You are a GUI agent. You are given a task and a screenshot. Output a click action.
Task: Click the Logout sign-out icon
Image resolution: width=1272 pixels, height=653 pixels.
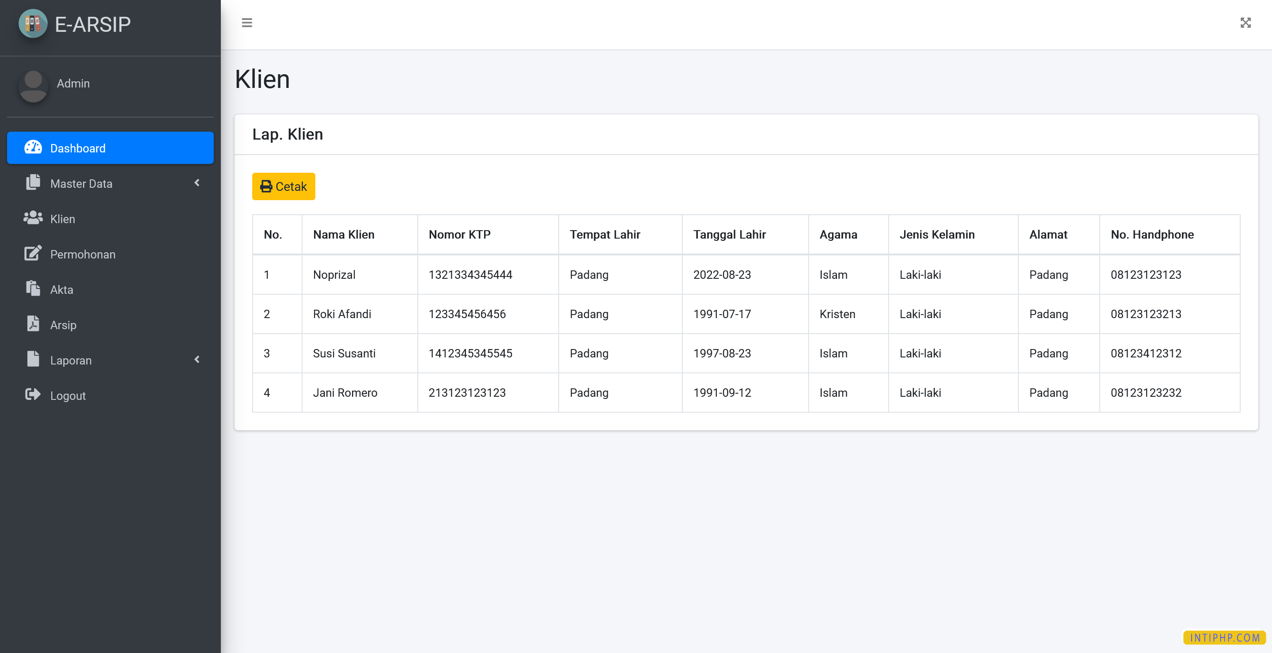pos(33,395)
